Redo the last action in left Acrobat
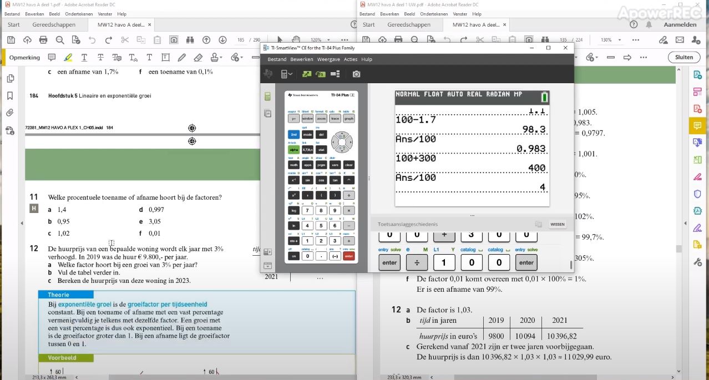Screen dimensions: 709x380 [109, 39]
